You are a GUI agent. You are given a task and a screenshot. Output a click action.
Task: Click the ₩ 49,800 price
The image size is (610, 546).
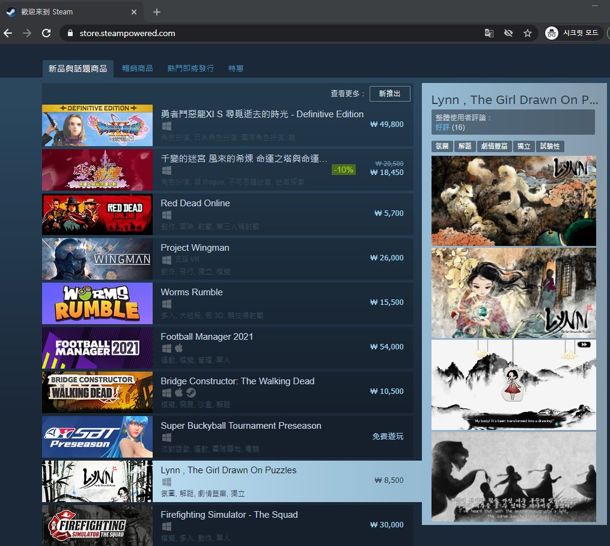tap(386, 124)
